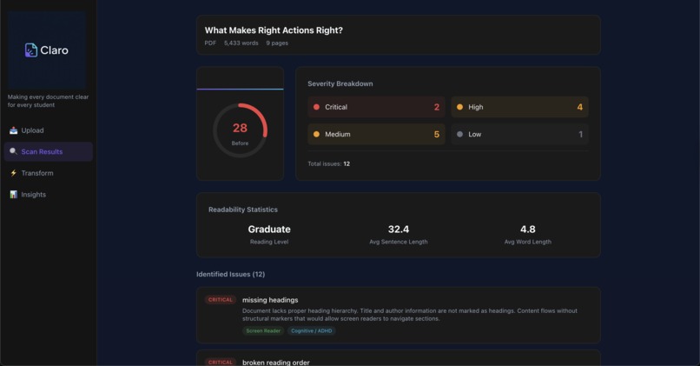This screenshot has height=366, width=700.
Task: Click the Cognitive / ADHD tag
Action: (x=312, y=331)
